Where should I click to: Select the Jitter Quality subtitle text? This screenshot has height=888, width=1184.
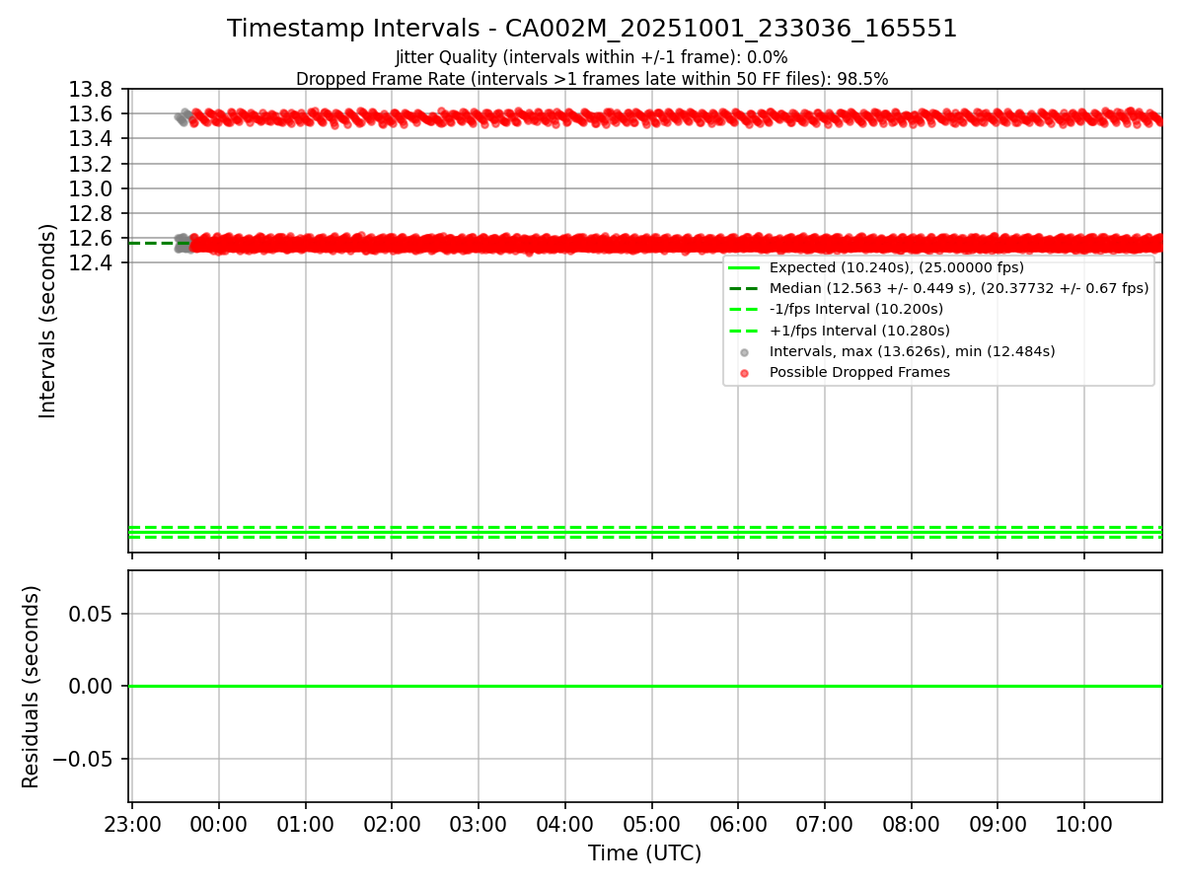(591, 57)
